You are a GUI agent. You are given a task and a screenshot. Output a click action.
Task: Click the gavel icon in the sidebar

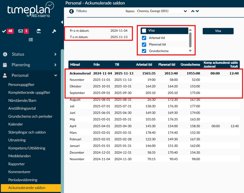coord(54,31)
